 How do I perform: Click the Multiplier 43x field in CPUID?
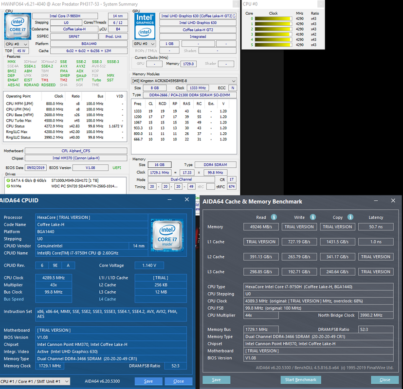[x=54, y=285]
